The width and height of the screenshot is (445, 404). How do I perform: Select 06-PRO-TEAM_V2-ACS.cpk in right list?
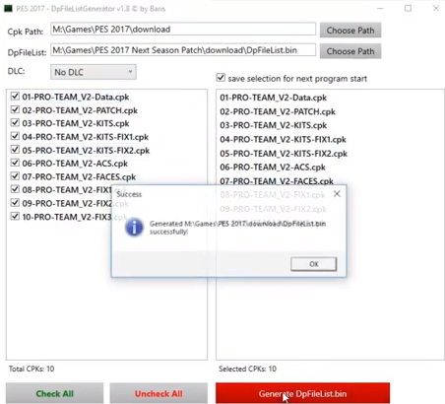(273, 168)
